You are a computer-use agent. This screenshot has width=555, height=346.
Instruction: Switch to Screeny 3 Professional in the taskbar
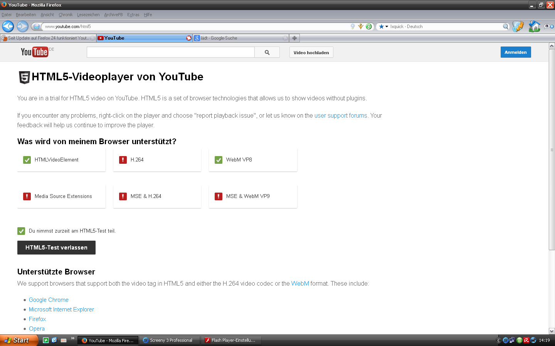pyautogui.click(x=170, y=340)
